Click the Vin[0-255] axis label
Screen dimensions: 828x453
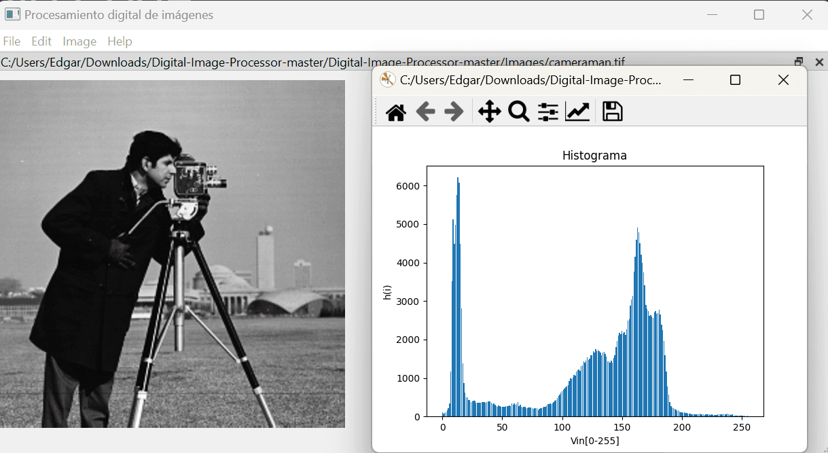594,441
